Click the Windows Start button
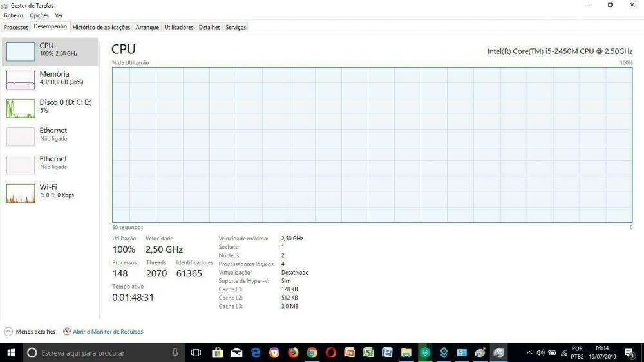This screenshot has height=362, width=644. tap(11, 352)
